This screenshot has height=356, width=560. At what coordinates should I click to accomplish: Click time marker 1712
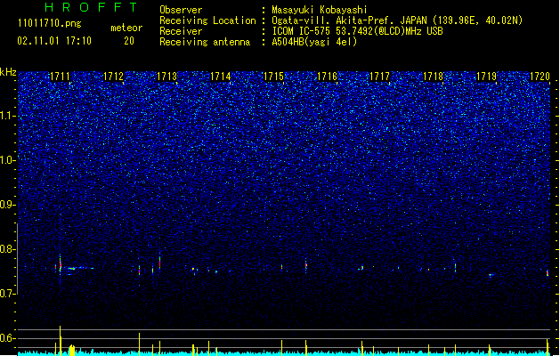(113, 77)
